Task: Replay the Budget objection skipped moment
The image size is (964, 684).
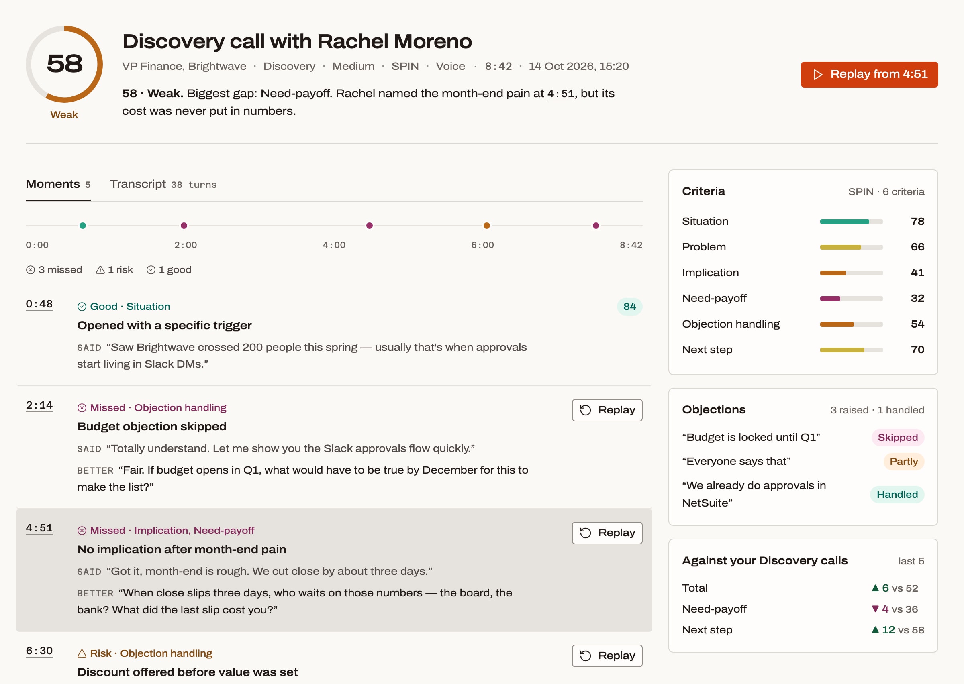Action: pos(607,410)
